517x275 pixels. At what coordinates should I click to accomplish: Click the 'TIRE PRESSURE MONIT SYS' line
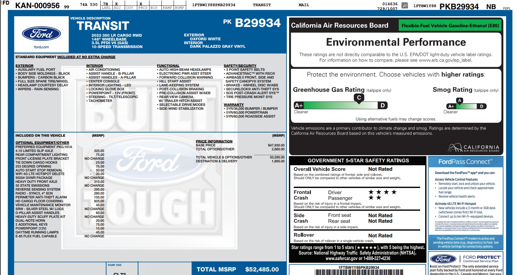click(248, 97)
